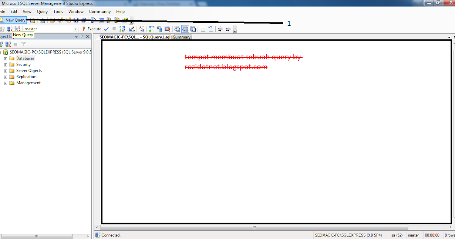Open the master database dropdown
This screenshot has height=239, width=455.
pos(75,29)
